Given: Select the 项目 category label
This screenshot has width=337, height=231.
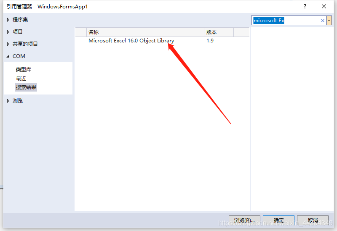Looking at the screenshot, I should coord(17,32).
